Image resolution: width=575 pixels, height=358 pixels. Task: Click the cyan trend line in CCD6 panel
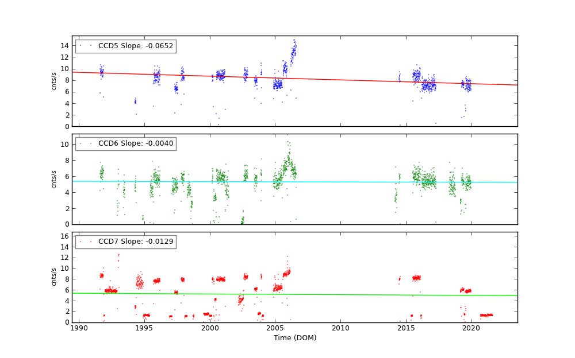tap(345, 182)
